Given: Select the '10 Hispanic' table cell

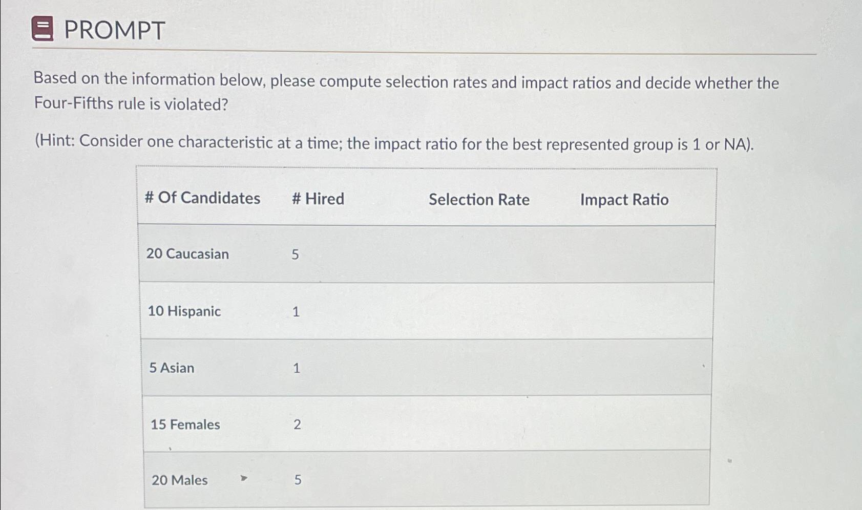Looking at the screenshot, I should [184, 311].
